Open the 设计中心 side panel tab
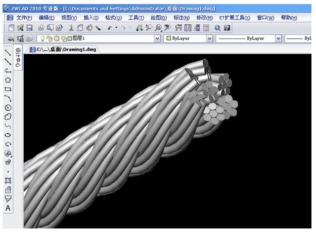Viewport: 316px width, 232px height. point(18,58)
